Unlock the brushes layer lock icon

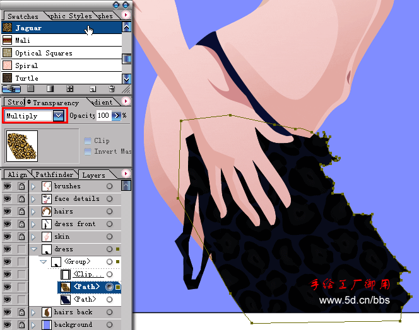click(x=21, y=186)
